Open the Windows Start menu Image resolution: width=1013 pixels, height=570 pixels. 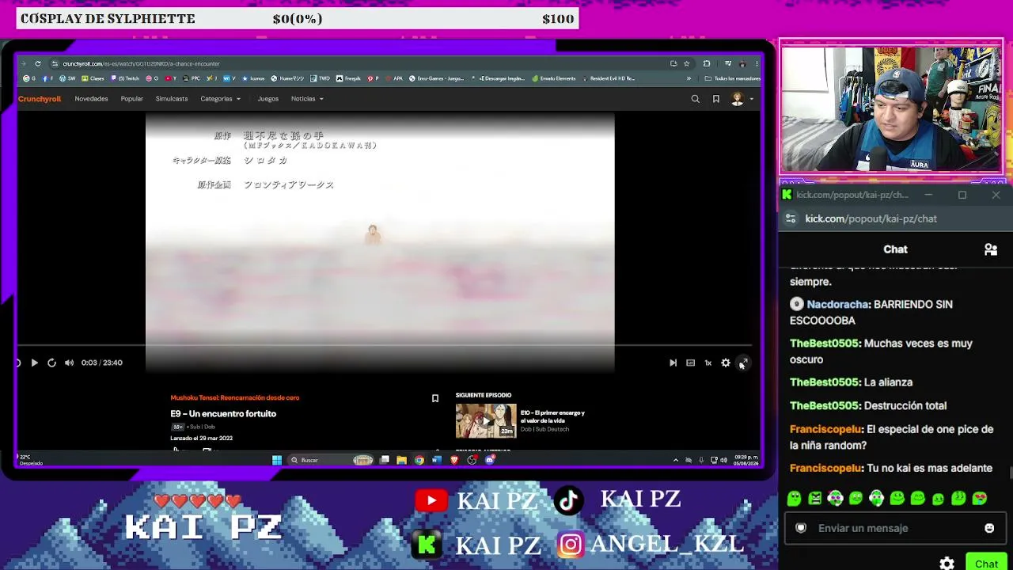coord(277,460)
